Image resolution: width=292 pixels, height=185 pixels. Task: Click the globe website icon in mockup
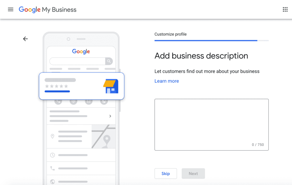point(53,182)
